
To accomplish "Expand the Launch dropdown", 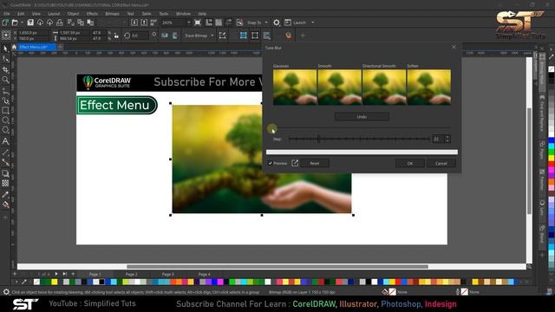I will coord(312,23).
